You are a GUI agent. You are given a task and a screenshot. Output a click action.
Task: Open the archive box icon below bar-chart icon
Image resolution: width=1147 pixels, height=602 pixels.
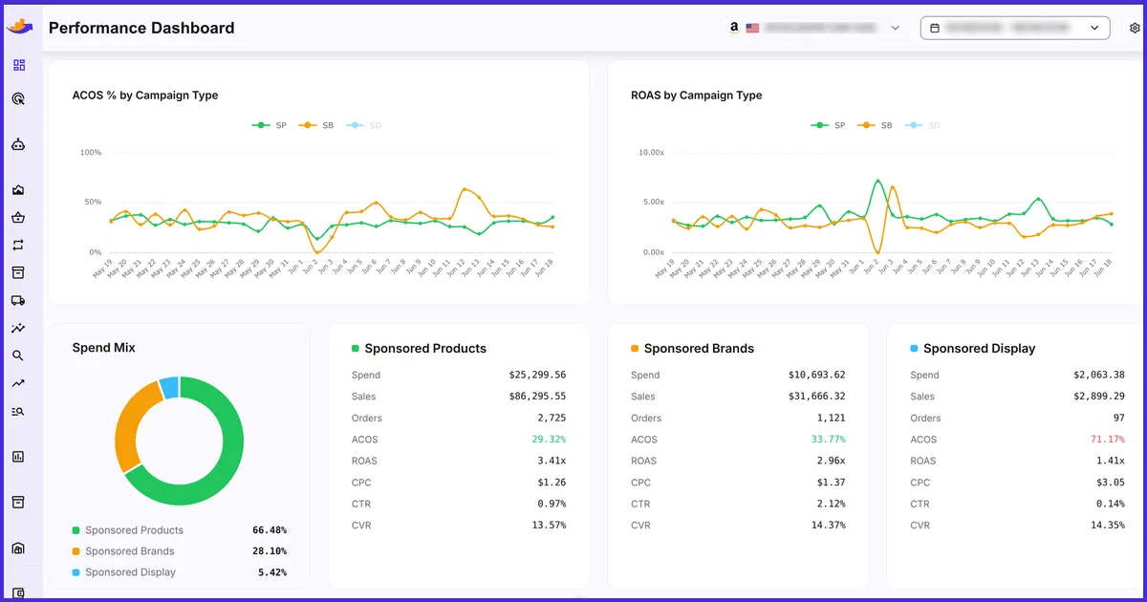18,503
